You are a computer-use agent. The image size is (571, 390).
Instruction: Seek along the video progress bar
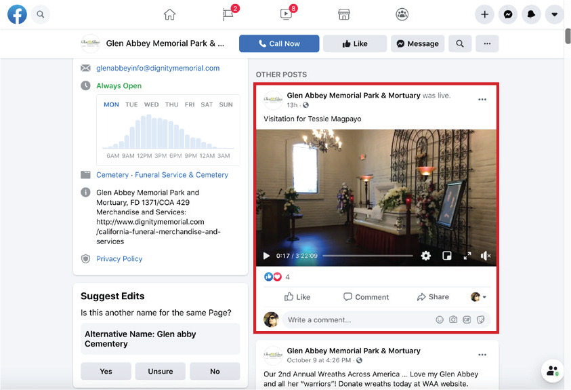click(367, 256)
